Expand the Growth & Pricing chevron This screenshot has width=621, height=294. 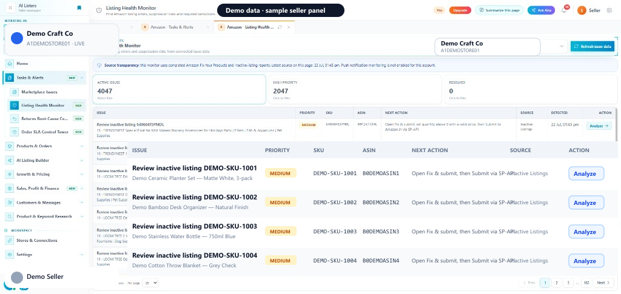pyautogui.click(x=82, y=174)
